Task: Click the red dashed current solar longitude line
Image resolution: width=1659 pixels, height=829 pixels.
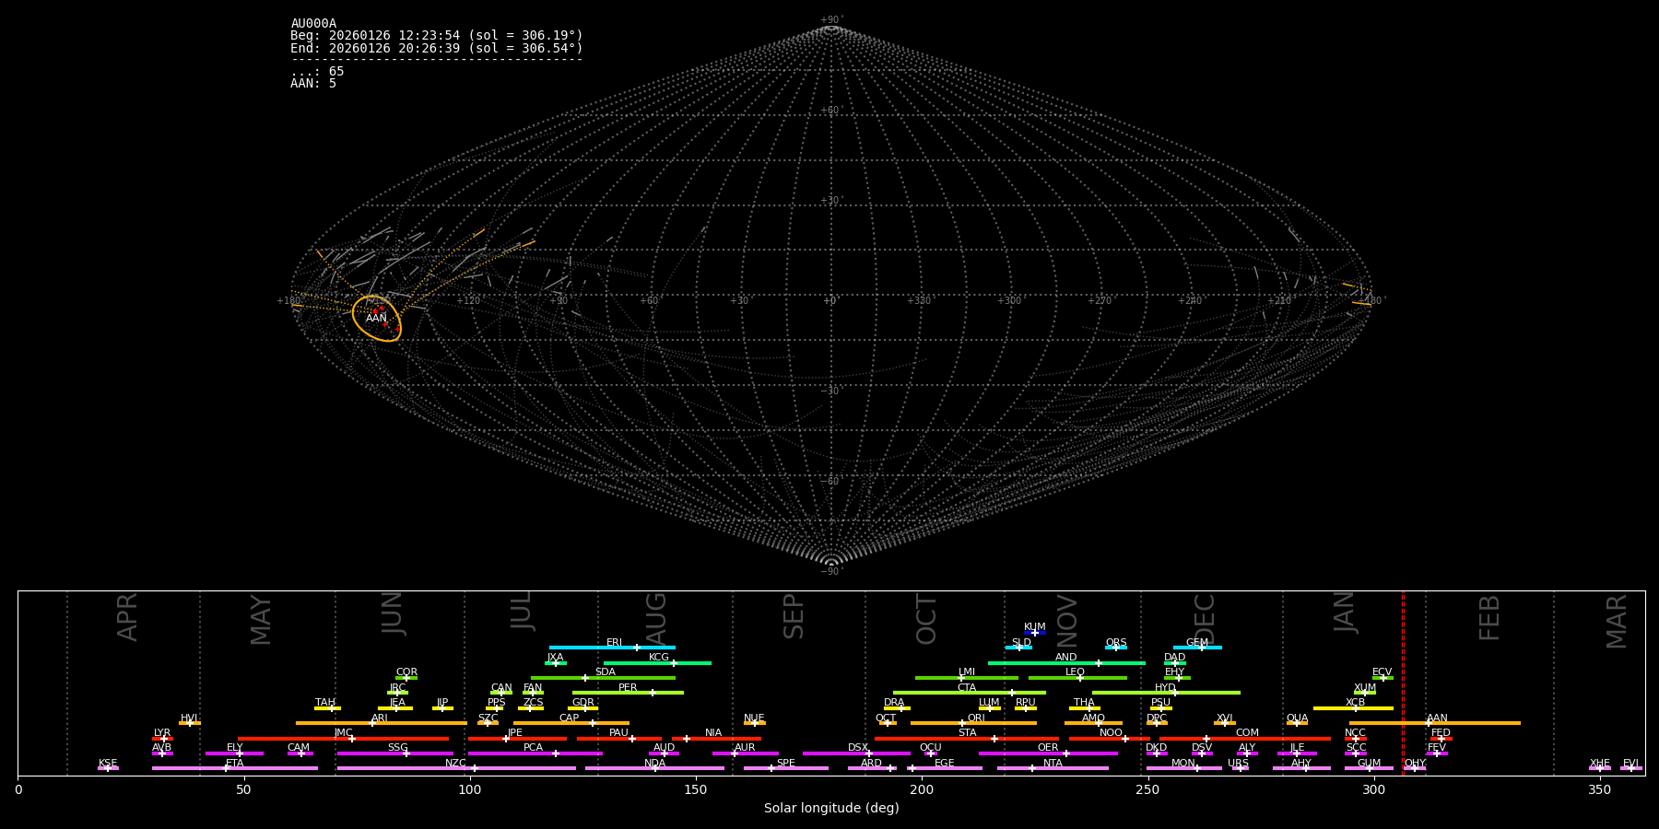Action: point(1403,683)
